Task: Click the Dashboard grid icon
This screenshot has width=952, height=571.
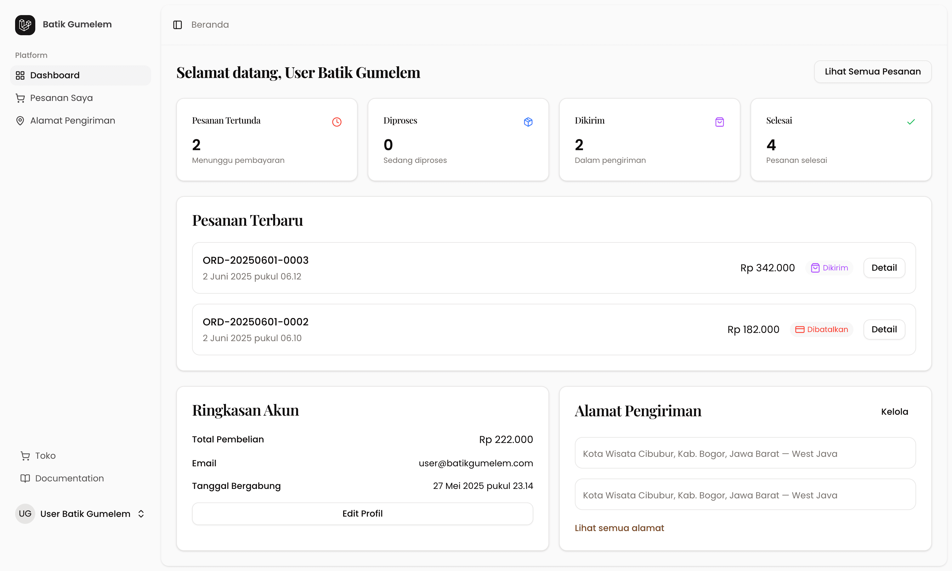Action: point(20,75)
